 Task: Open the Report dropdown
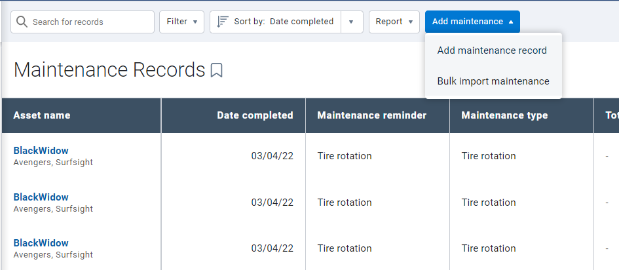tap(394, 22)
